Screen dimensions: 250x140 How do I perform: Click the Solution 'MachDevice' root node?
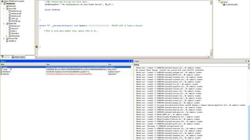click(x=14, y=1)
